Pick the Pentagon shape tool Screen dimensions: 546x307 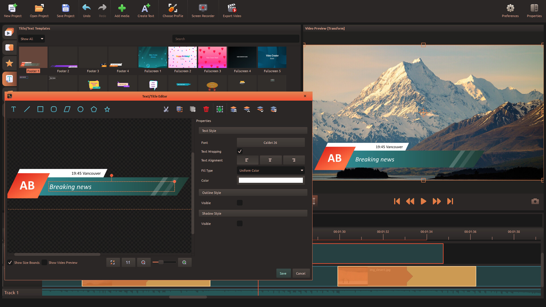click(94, 109)
